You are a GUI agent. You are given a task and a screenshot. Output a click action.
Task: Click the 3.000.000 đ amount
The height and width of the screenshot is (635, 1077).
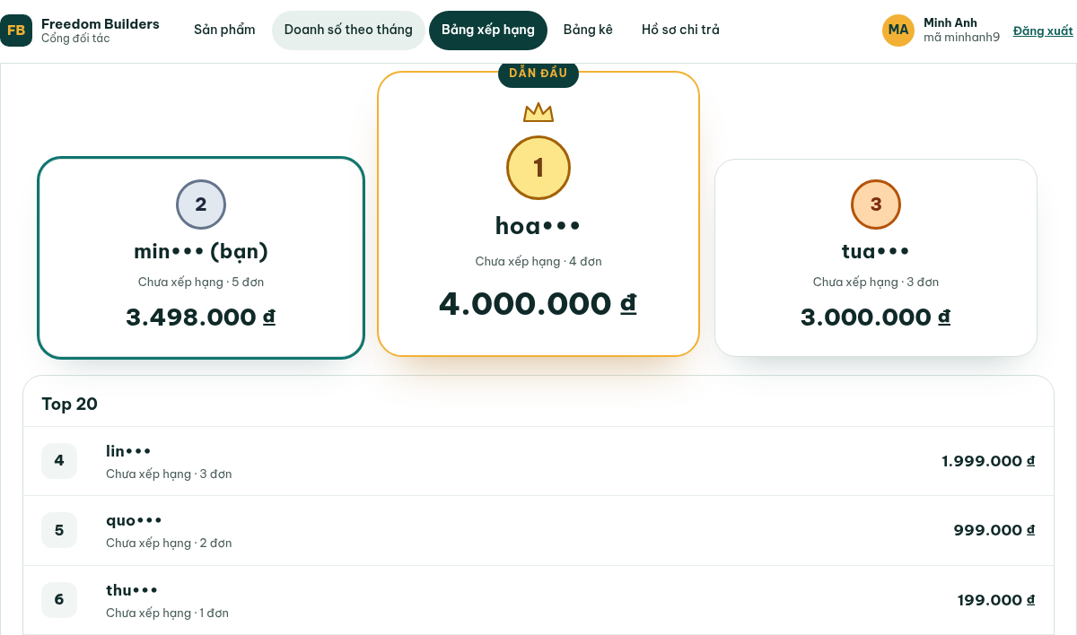[x=876, y=317]
